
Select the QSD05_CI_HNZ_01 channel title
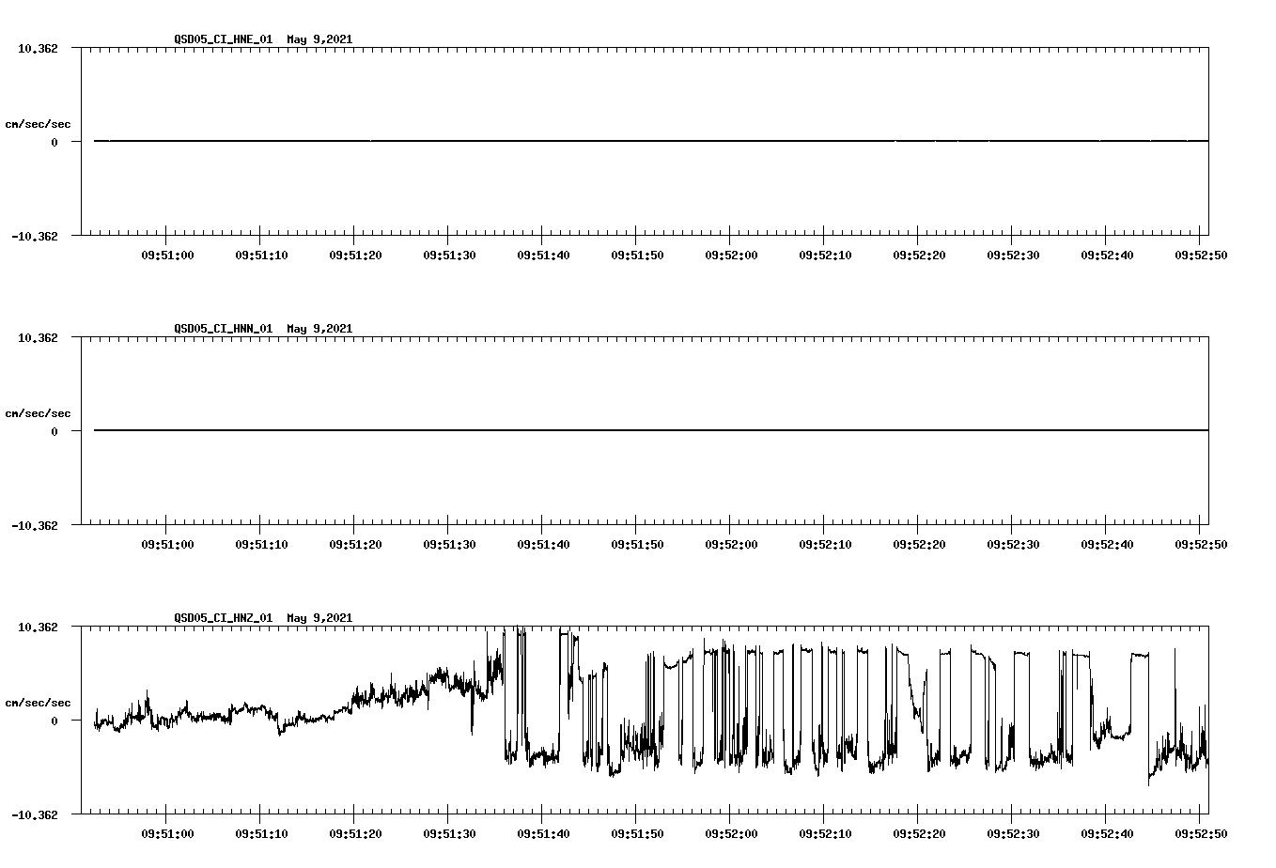pos(224,618)
